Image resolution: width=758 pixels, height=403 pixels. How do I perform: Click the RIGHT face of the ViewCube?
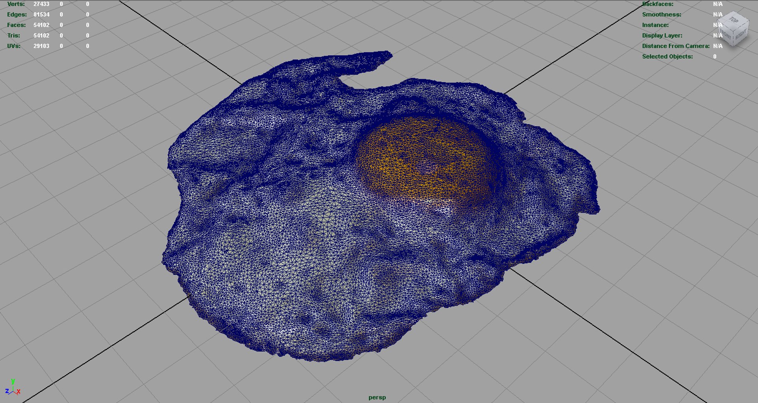pyautogui.click(x=741, y=35)
